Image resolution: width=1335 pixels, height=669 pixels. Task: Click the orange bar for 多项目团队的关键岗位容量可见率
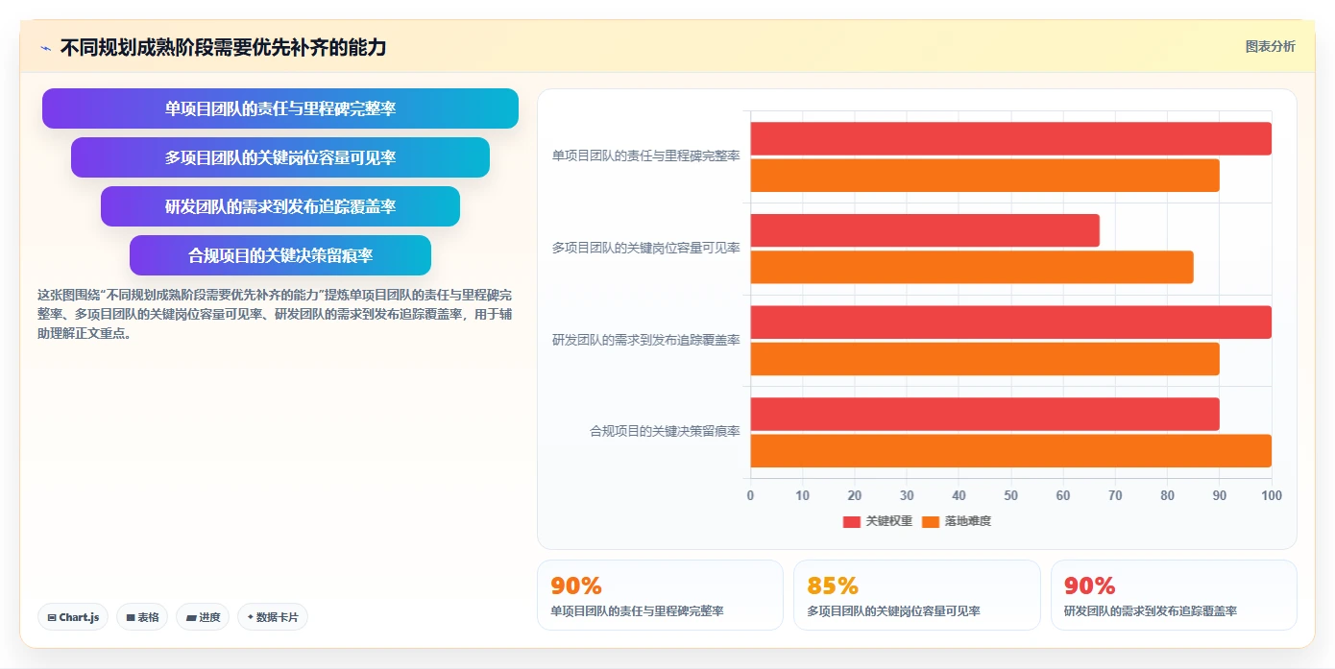[x=972, y=267]
